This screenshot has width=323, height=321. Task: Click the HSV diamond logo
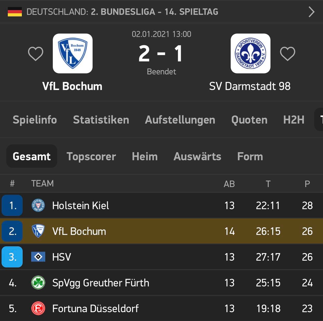point(38,257)
